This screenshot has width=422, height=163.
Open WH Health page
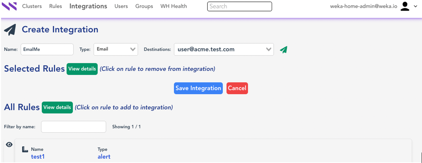[173, 6]
